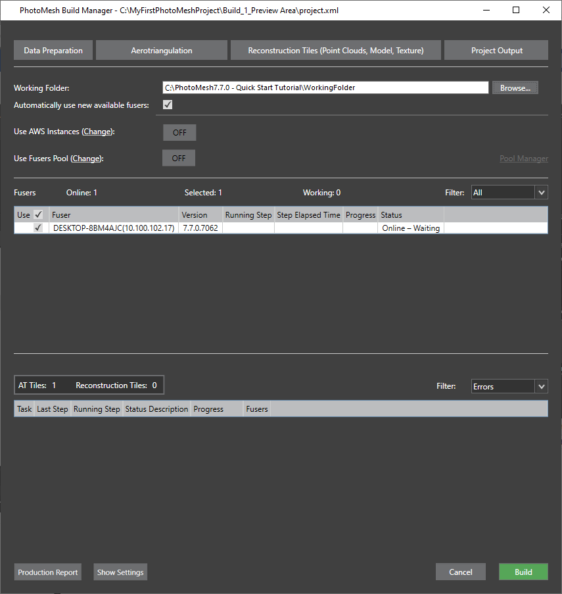The width and height of the screenshot is (562, 594).
Task: Click the Task column header
Action: click(24, 409)
